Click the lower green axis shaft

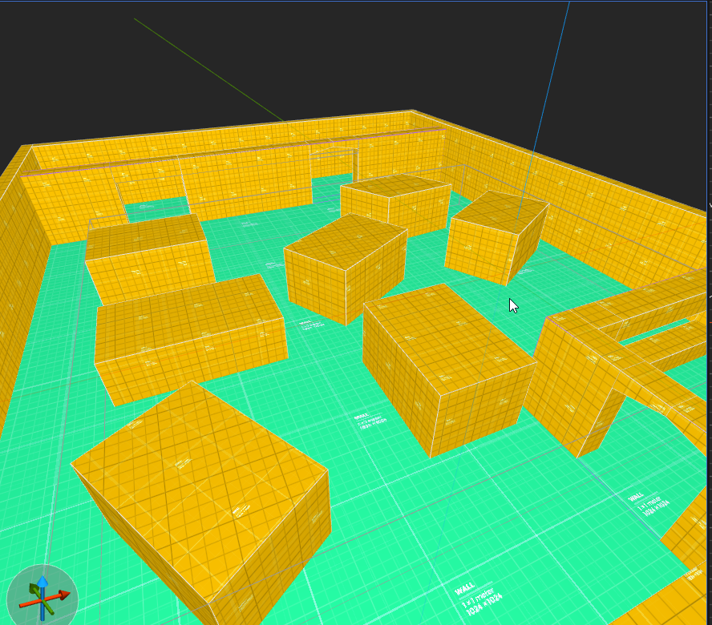click(x=50, y=611)
